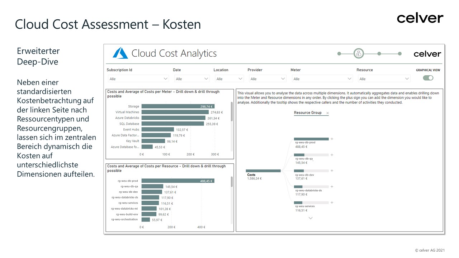Screen dimensions: 459x258
Task: Click 'rg-weu-databricks-mi' resource label
Action: coord(124,209)
